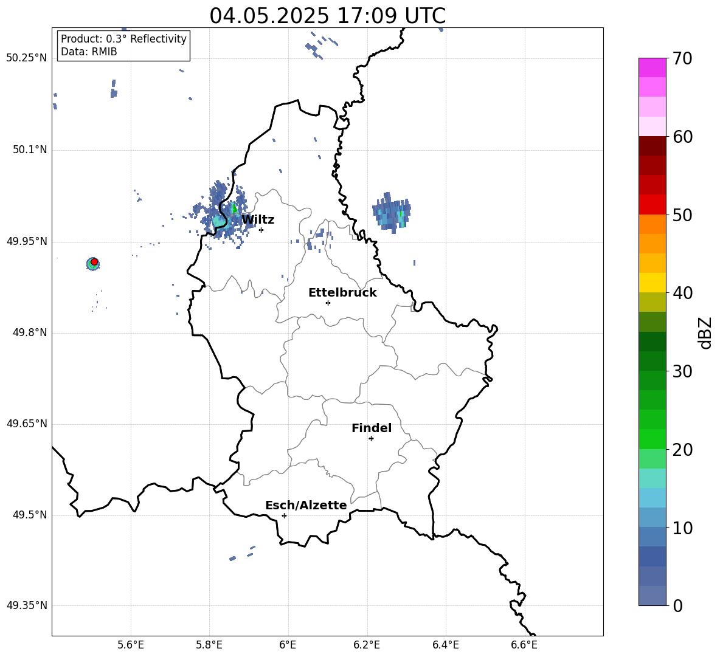720x657 pixels.
Task: Click the 5.6°E longitude label
Action: pyautogui.click(x=131, y=645)
